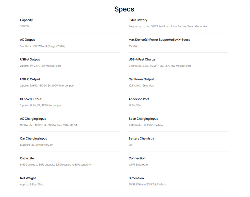
Task: Click the Specs page heading
Action: click(124, 9)
